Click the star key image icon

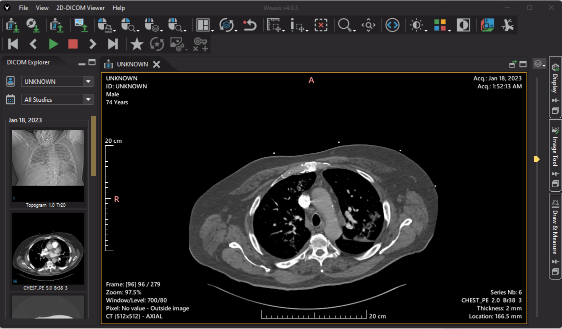coord(136,44)
